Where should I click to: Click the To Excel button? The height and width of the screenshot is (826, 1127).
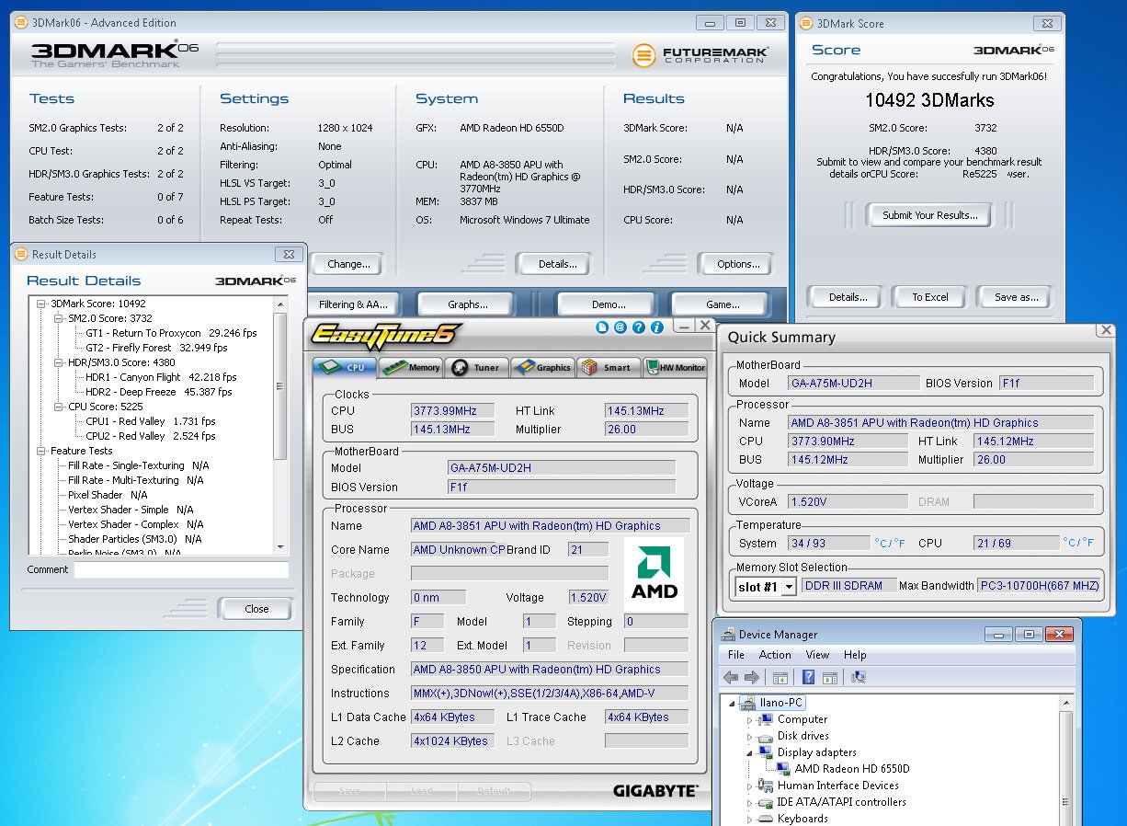pos(929,297)
